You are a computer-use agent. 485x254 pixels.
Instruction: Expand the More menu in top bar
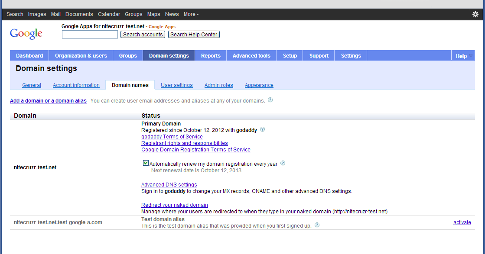click(191, 14)
